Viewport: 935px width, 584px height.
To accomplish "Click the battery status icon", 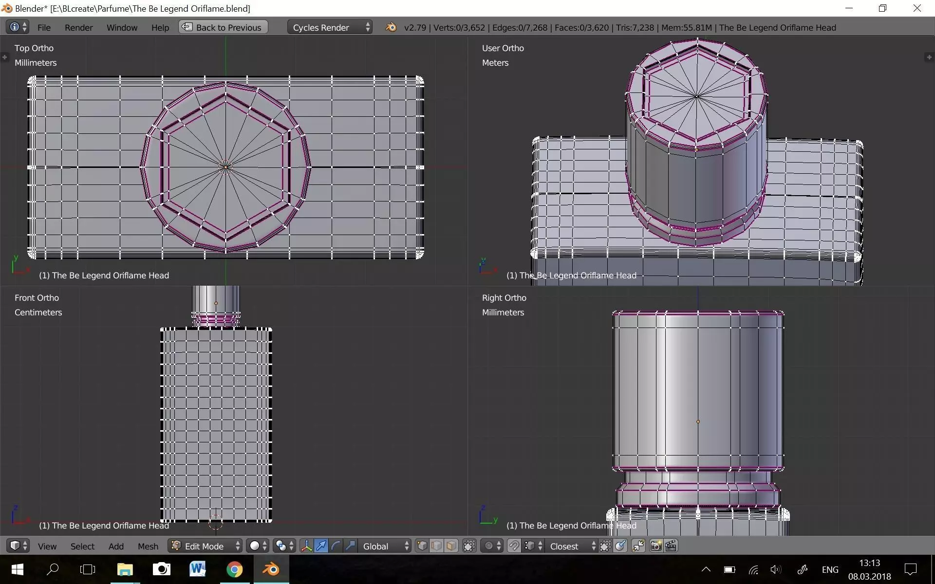I will click(x=729, y=569).
